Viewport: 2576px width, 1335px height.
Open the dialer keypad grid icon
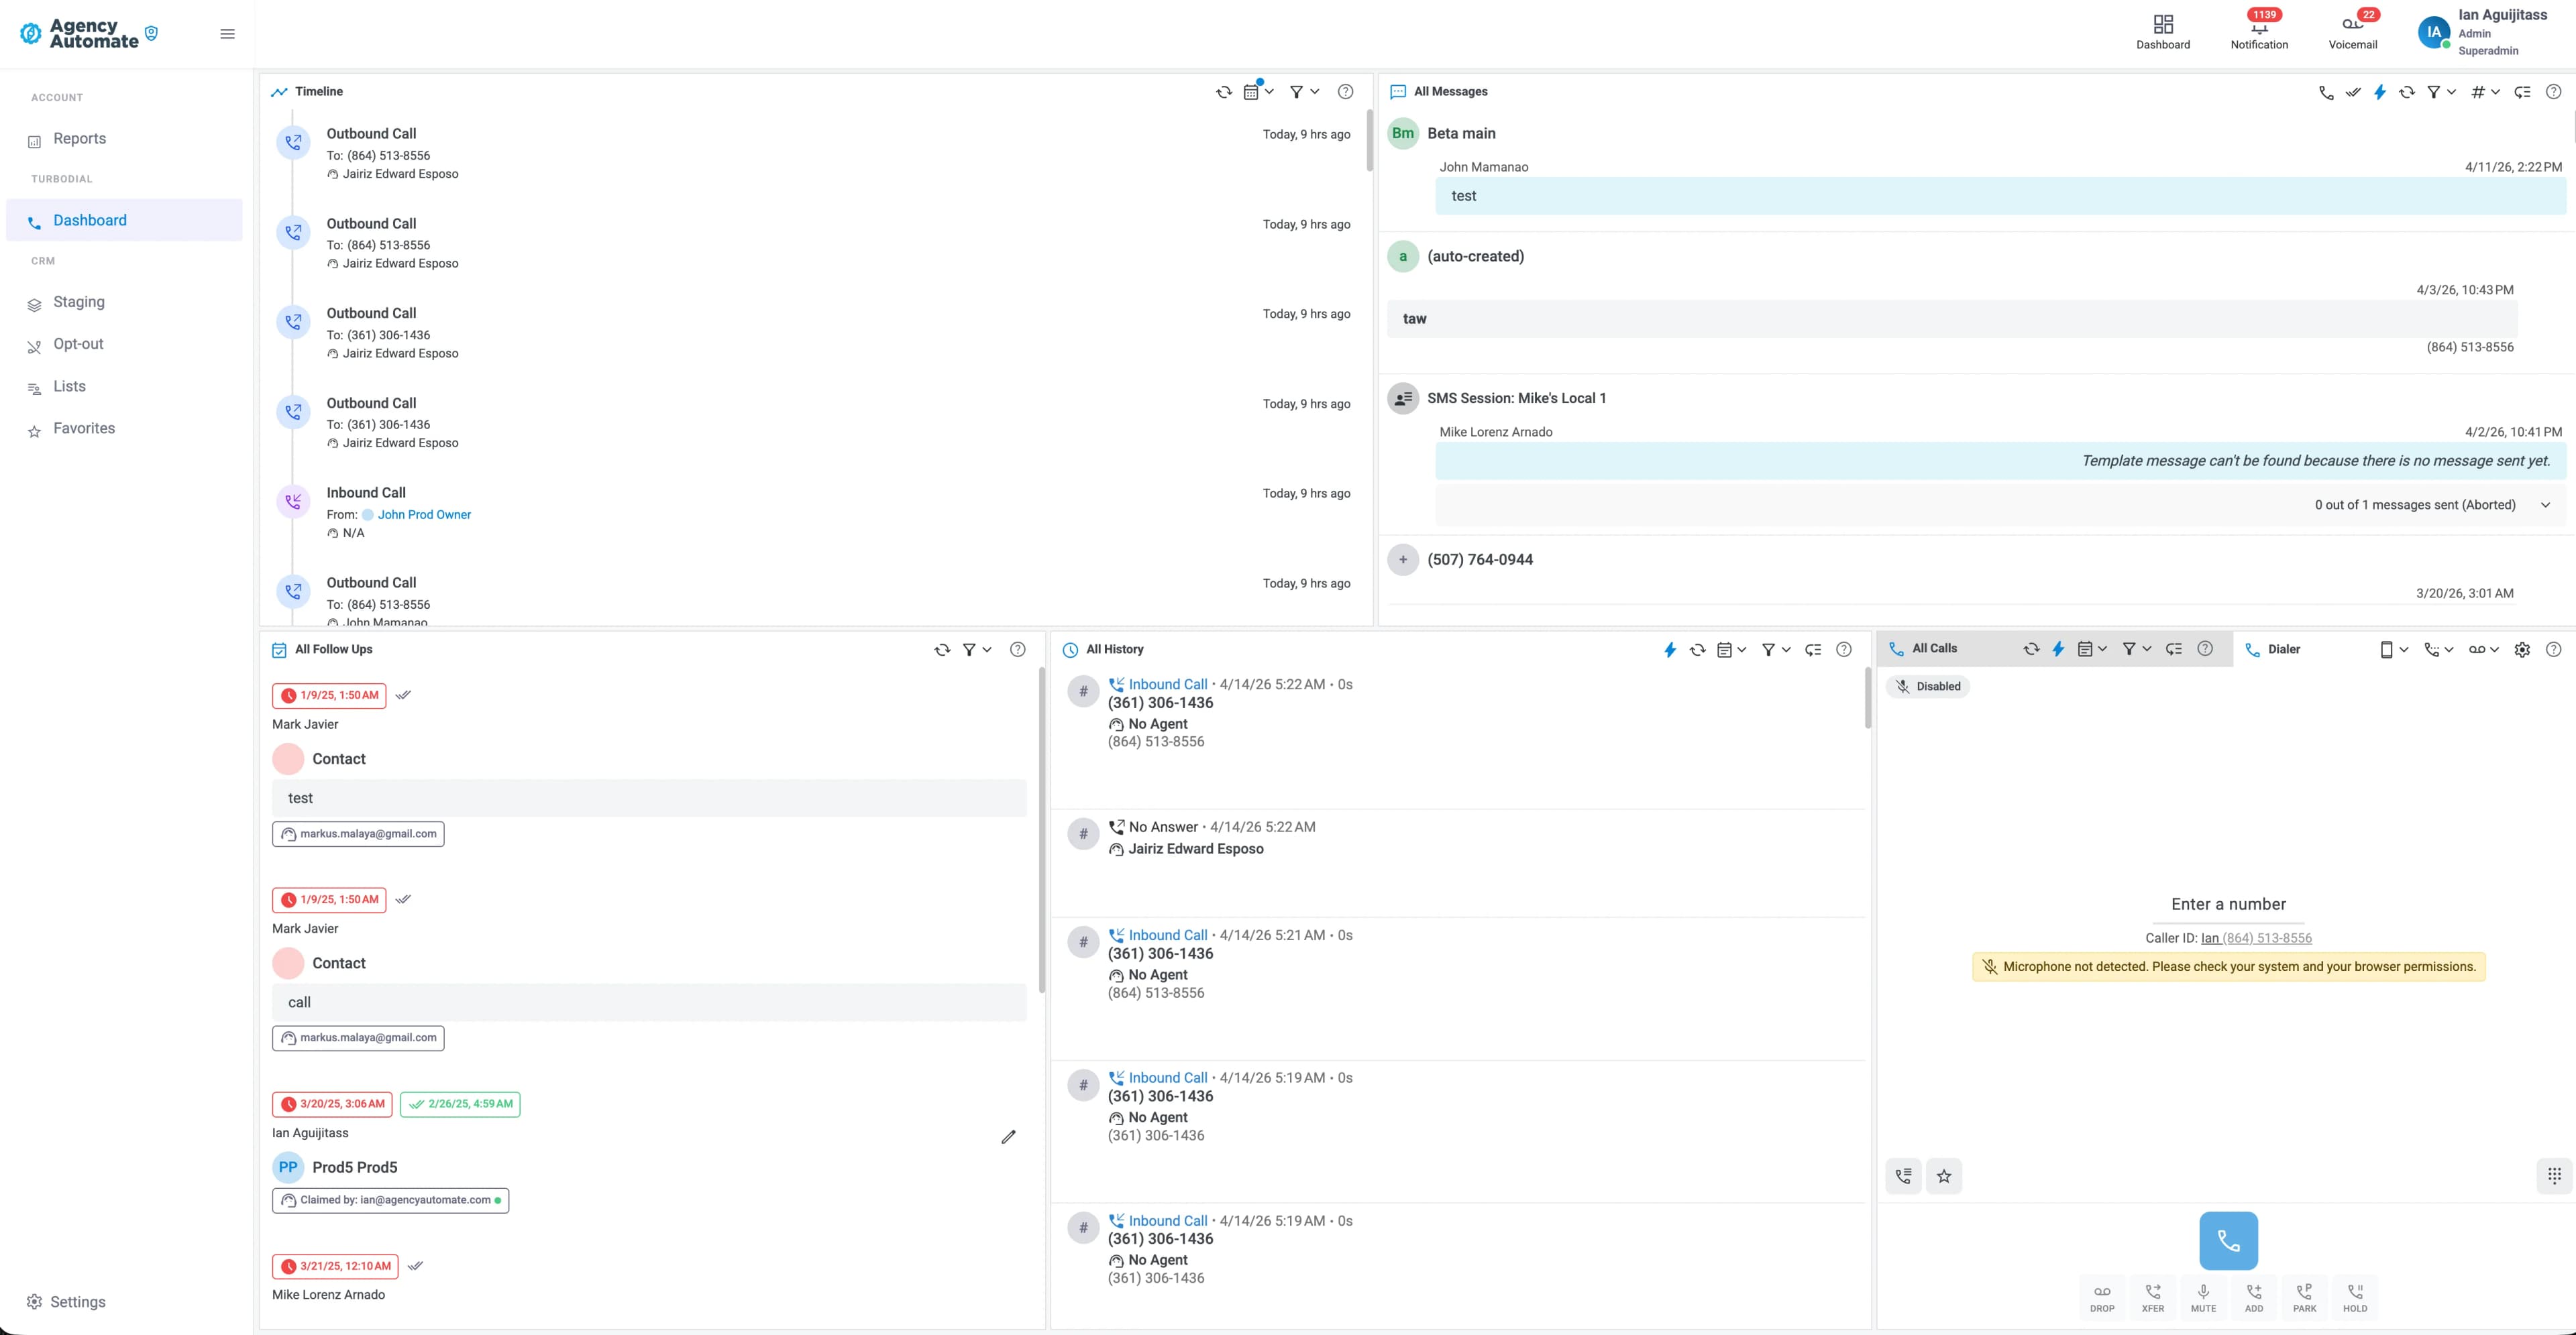[x=2554, y=1175]
